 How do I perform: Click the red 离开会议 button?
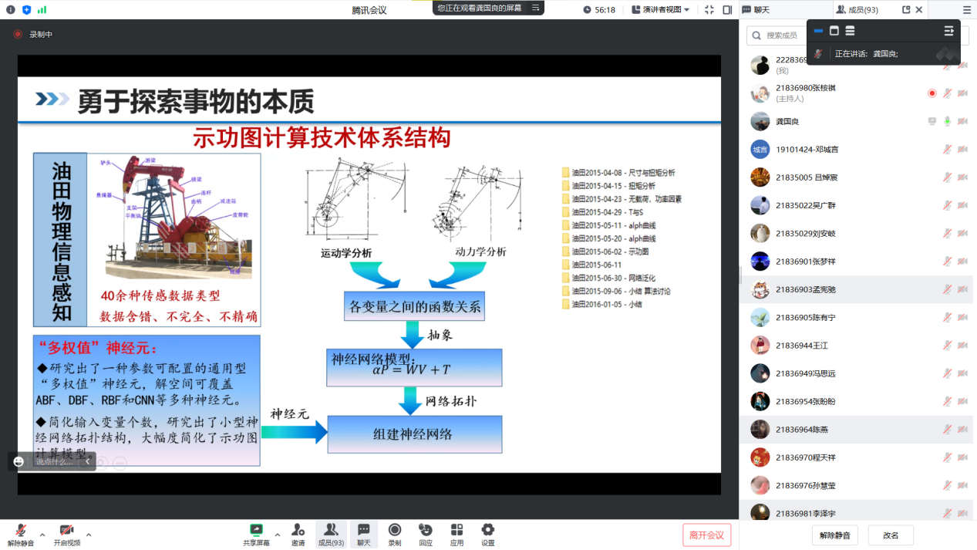(x=706, y=535)
